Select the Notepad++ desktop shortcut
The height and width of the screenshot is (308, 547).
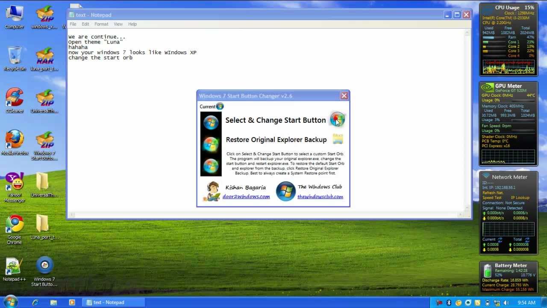pyautogui.click(x=15, y=269)
